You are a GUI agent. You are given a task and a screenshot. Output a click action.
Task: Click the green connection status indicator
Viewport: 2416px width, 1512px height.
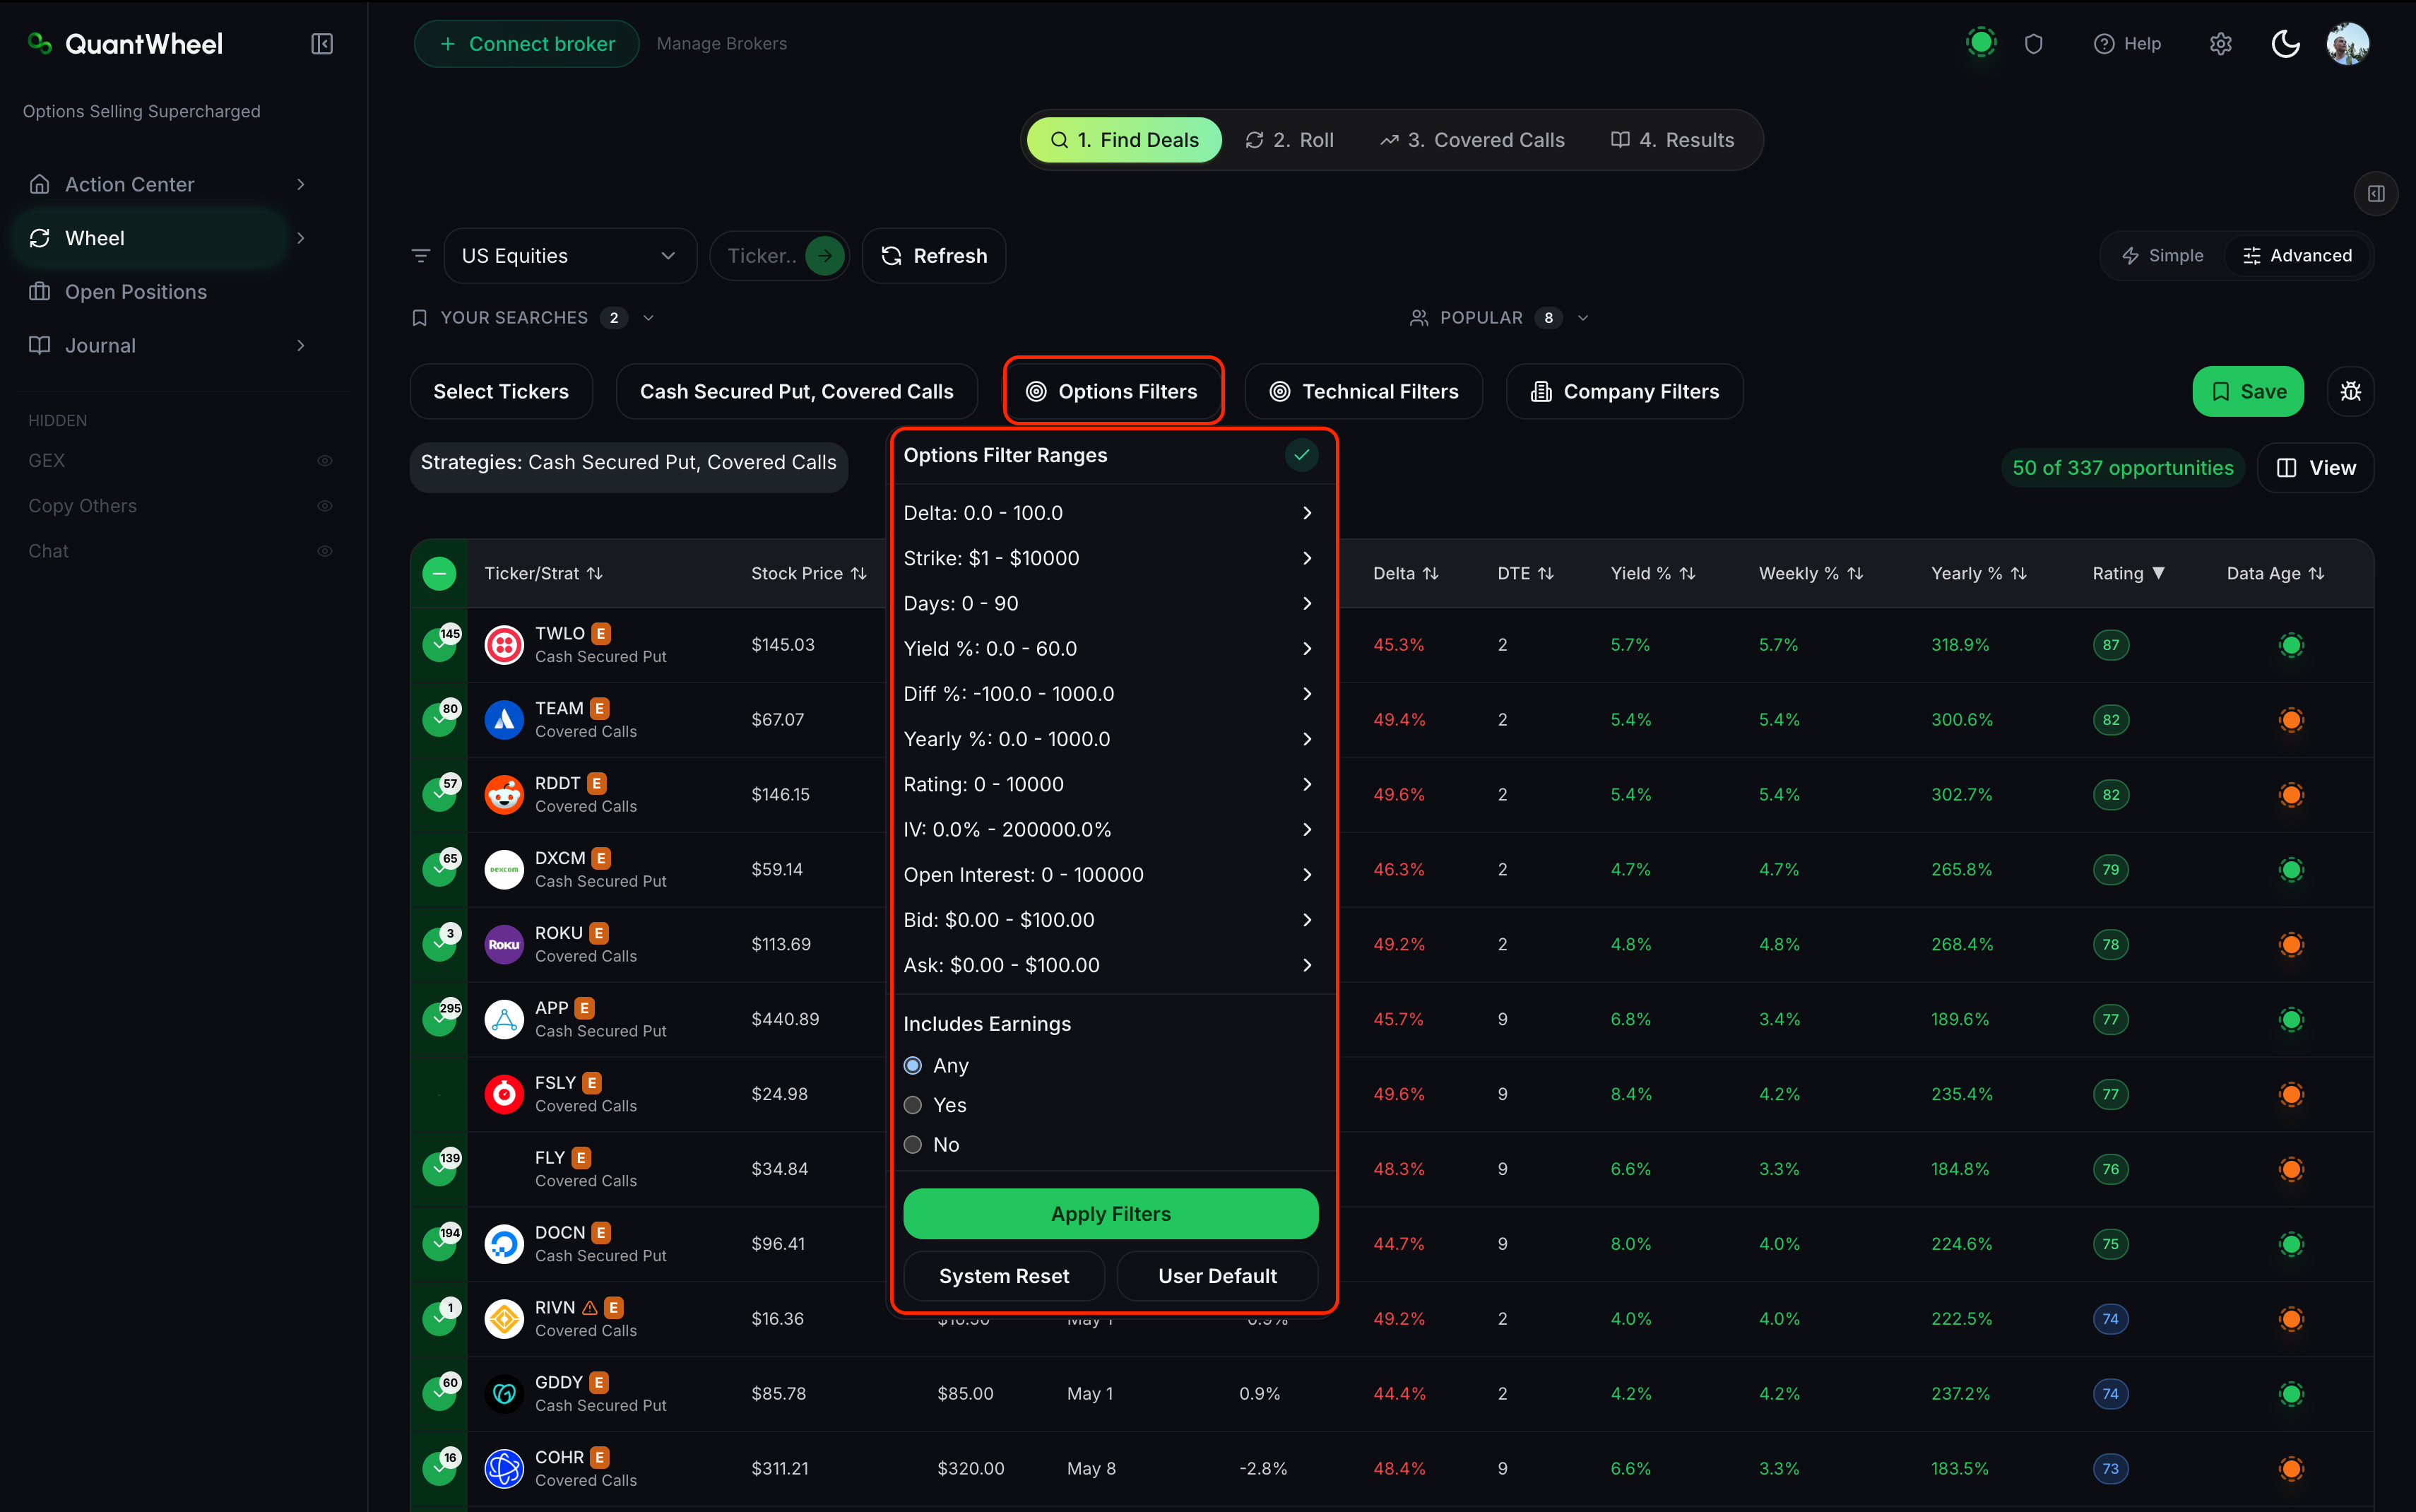1980,43
